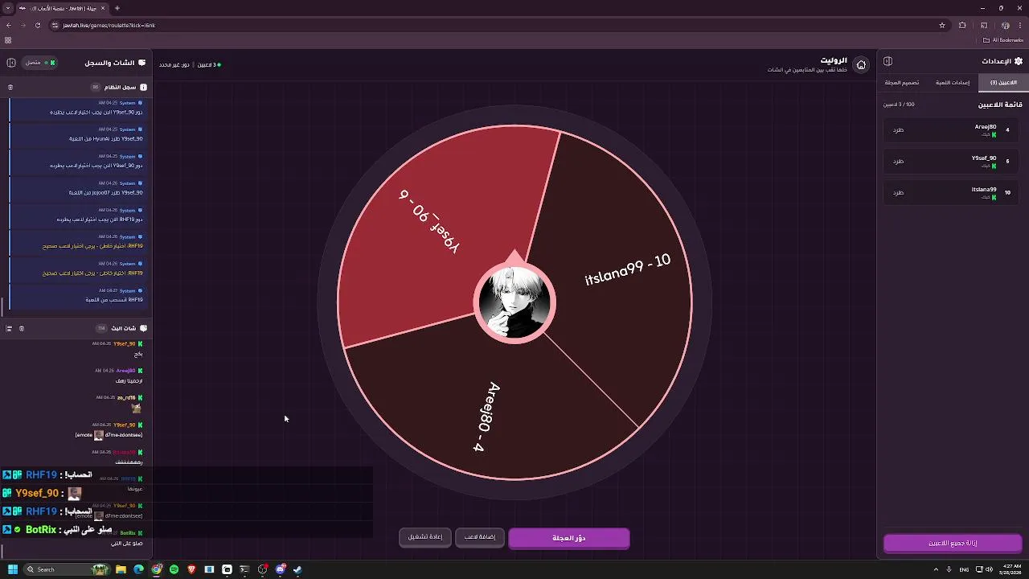The image size is (1029, 579).
Task: Open Discord from the taskbar
Action: tap(280, 569)
